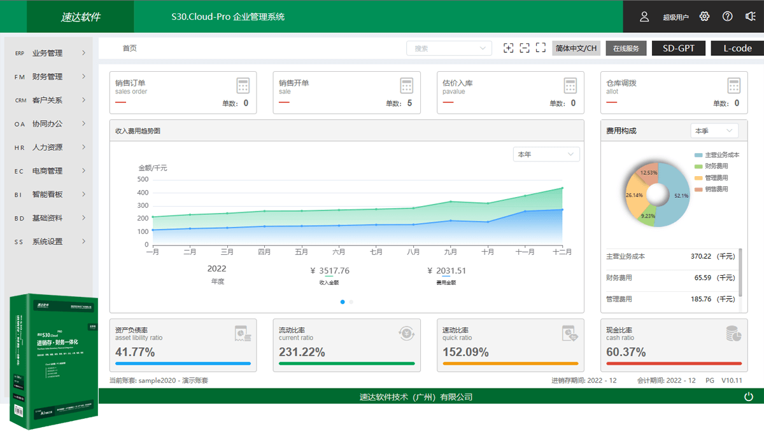764x445 pixels.
Task: Click the zoom-out frame icon
Action: pyautogui.click(x=525, y=48)
